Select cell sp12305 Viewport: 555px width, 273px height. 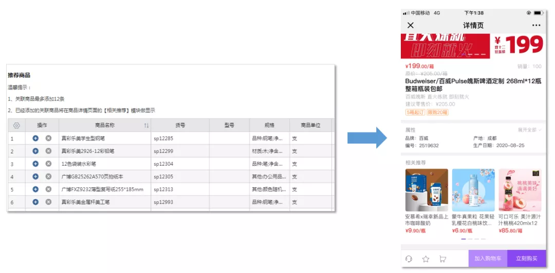click(180, 177)
